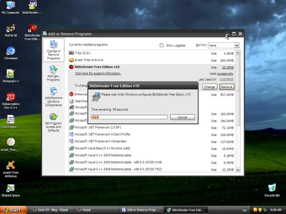286x214 pixels.
Task: Click the avast! Free Antivirus list icon
Action: [x=71, y=60]
